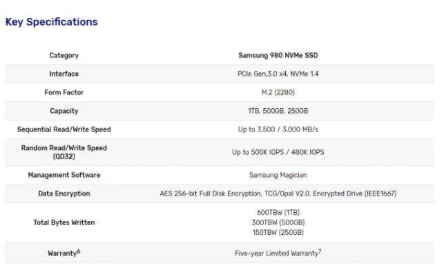Select the 'Warranty' row label
Image resolution: width=444 pixels, height=272 pixels.
click(64, 253)
